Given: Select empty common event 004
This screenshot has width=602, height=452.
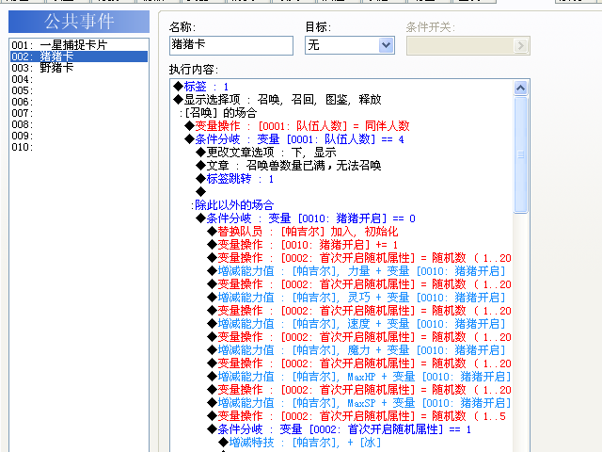Looking at the screenshot, I should pos(79,79).
